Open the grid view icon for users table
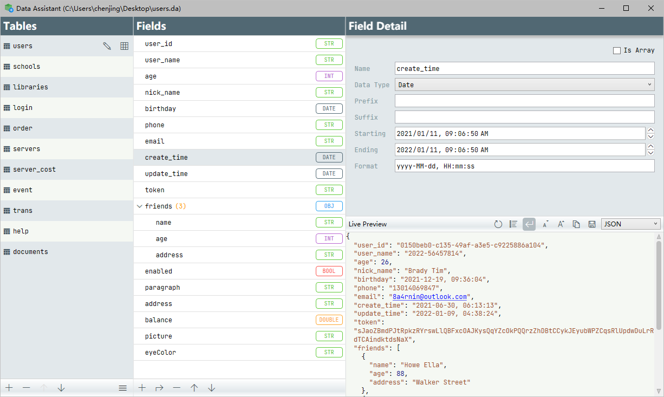 pyautogui.click(x=124, y=46)
